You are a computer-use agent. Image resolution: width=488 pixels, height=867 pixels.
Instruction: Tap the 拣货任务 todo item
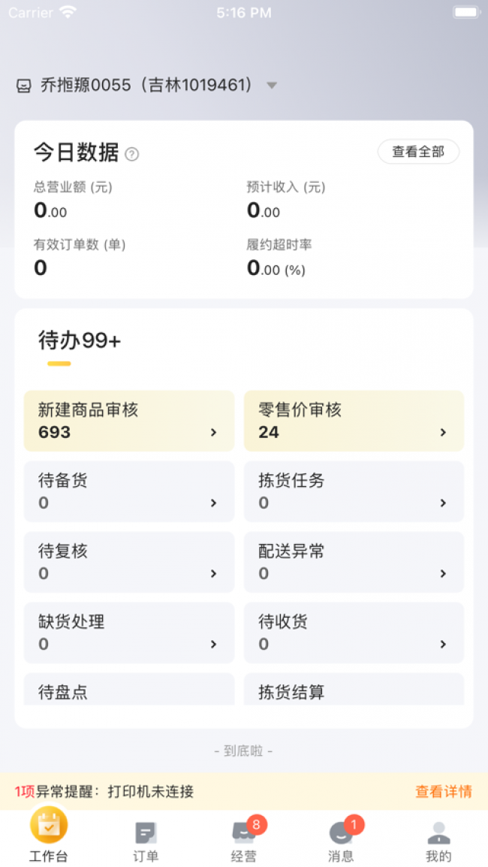354,491
